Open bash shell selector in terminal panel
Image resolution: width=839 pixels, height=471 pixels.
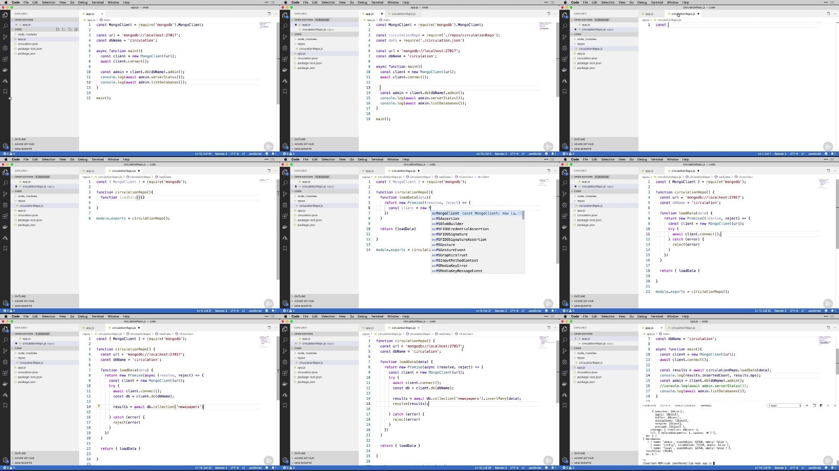coord(784,405)
